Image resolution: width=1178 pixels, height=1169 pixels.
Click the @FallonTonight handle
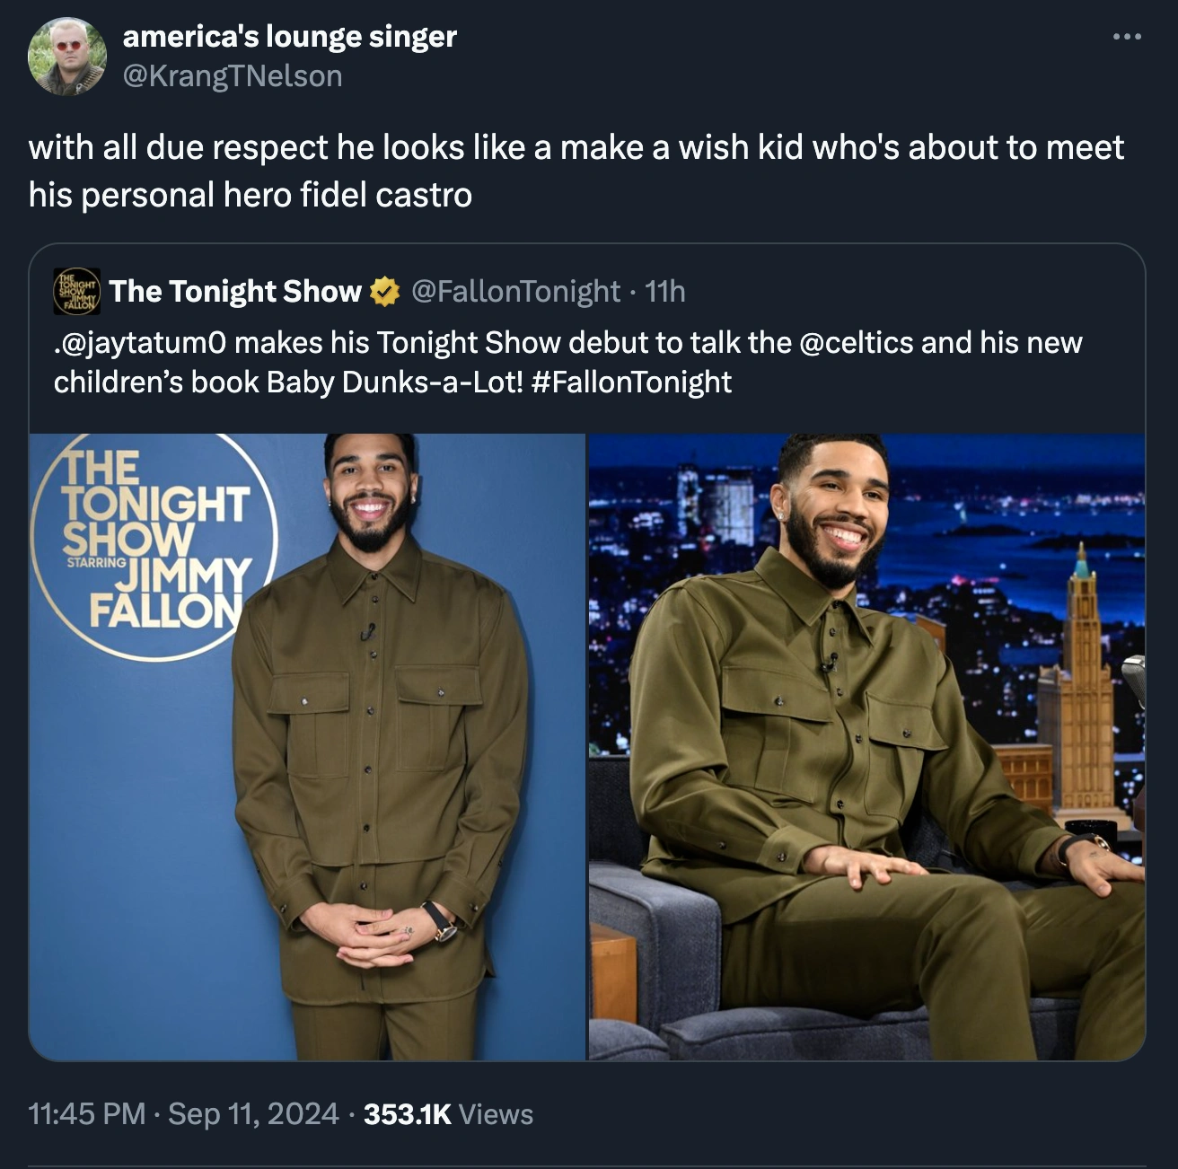tap(515, 291)
